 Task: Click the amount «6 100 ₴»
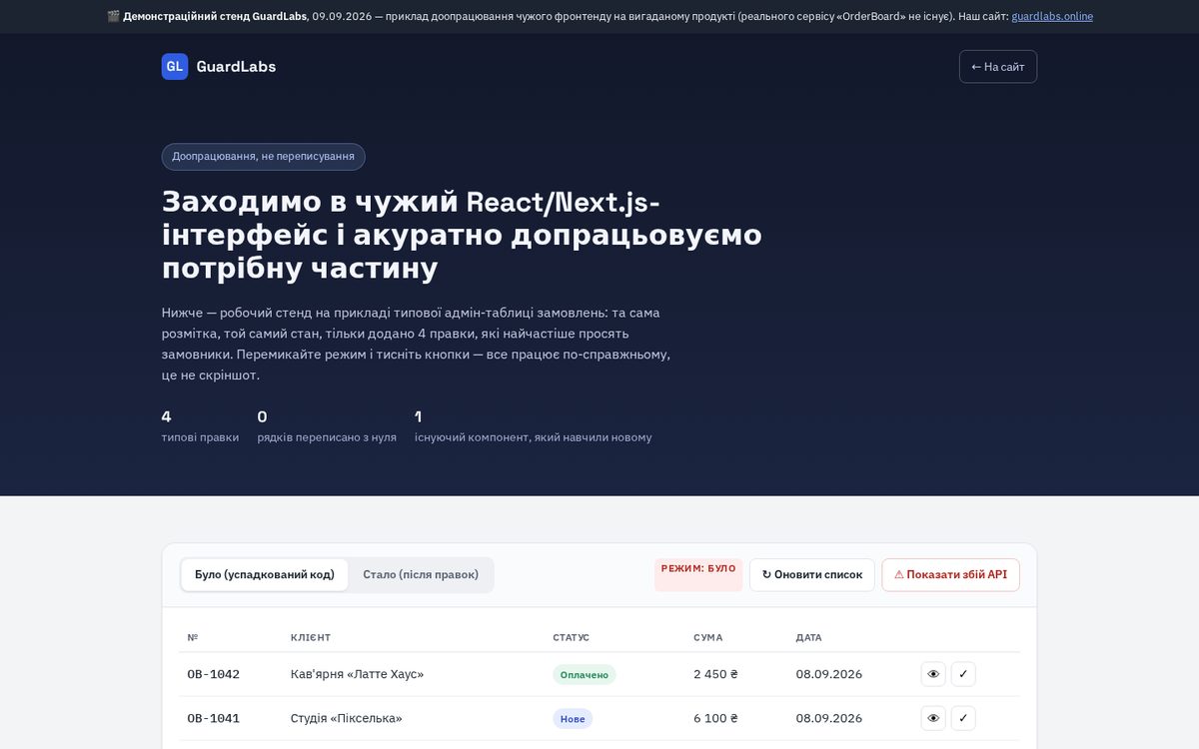point(716,718)
